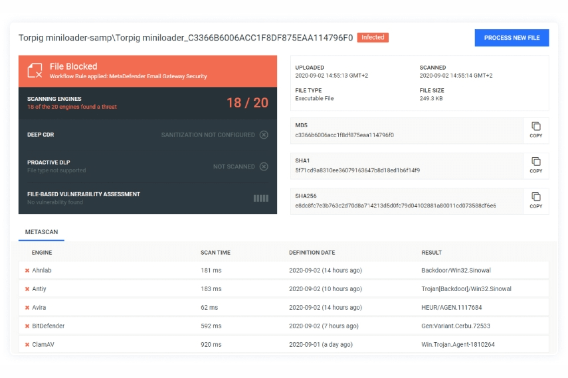Open the METASCAN tab
Viewport: 568px width, 378px height.
pyautogui.click(x=41, y=232)
